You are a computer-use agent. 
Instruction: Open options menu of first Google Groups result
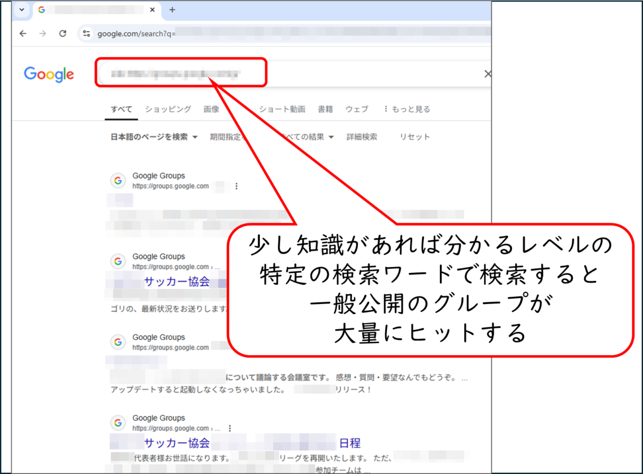pyautogui.click(x=236, y=186)
